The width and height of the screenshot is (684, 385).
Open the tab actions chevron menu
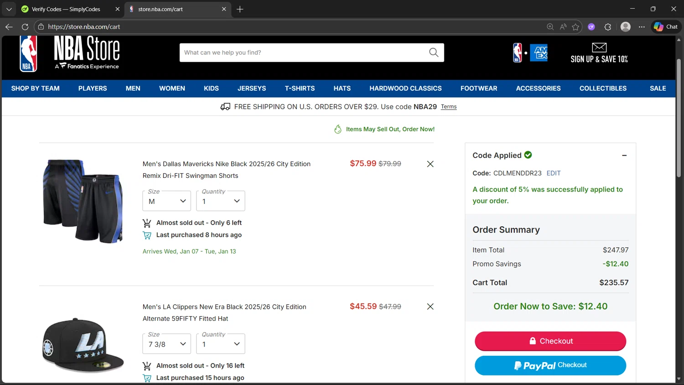(9, 9)
